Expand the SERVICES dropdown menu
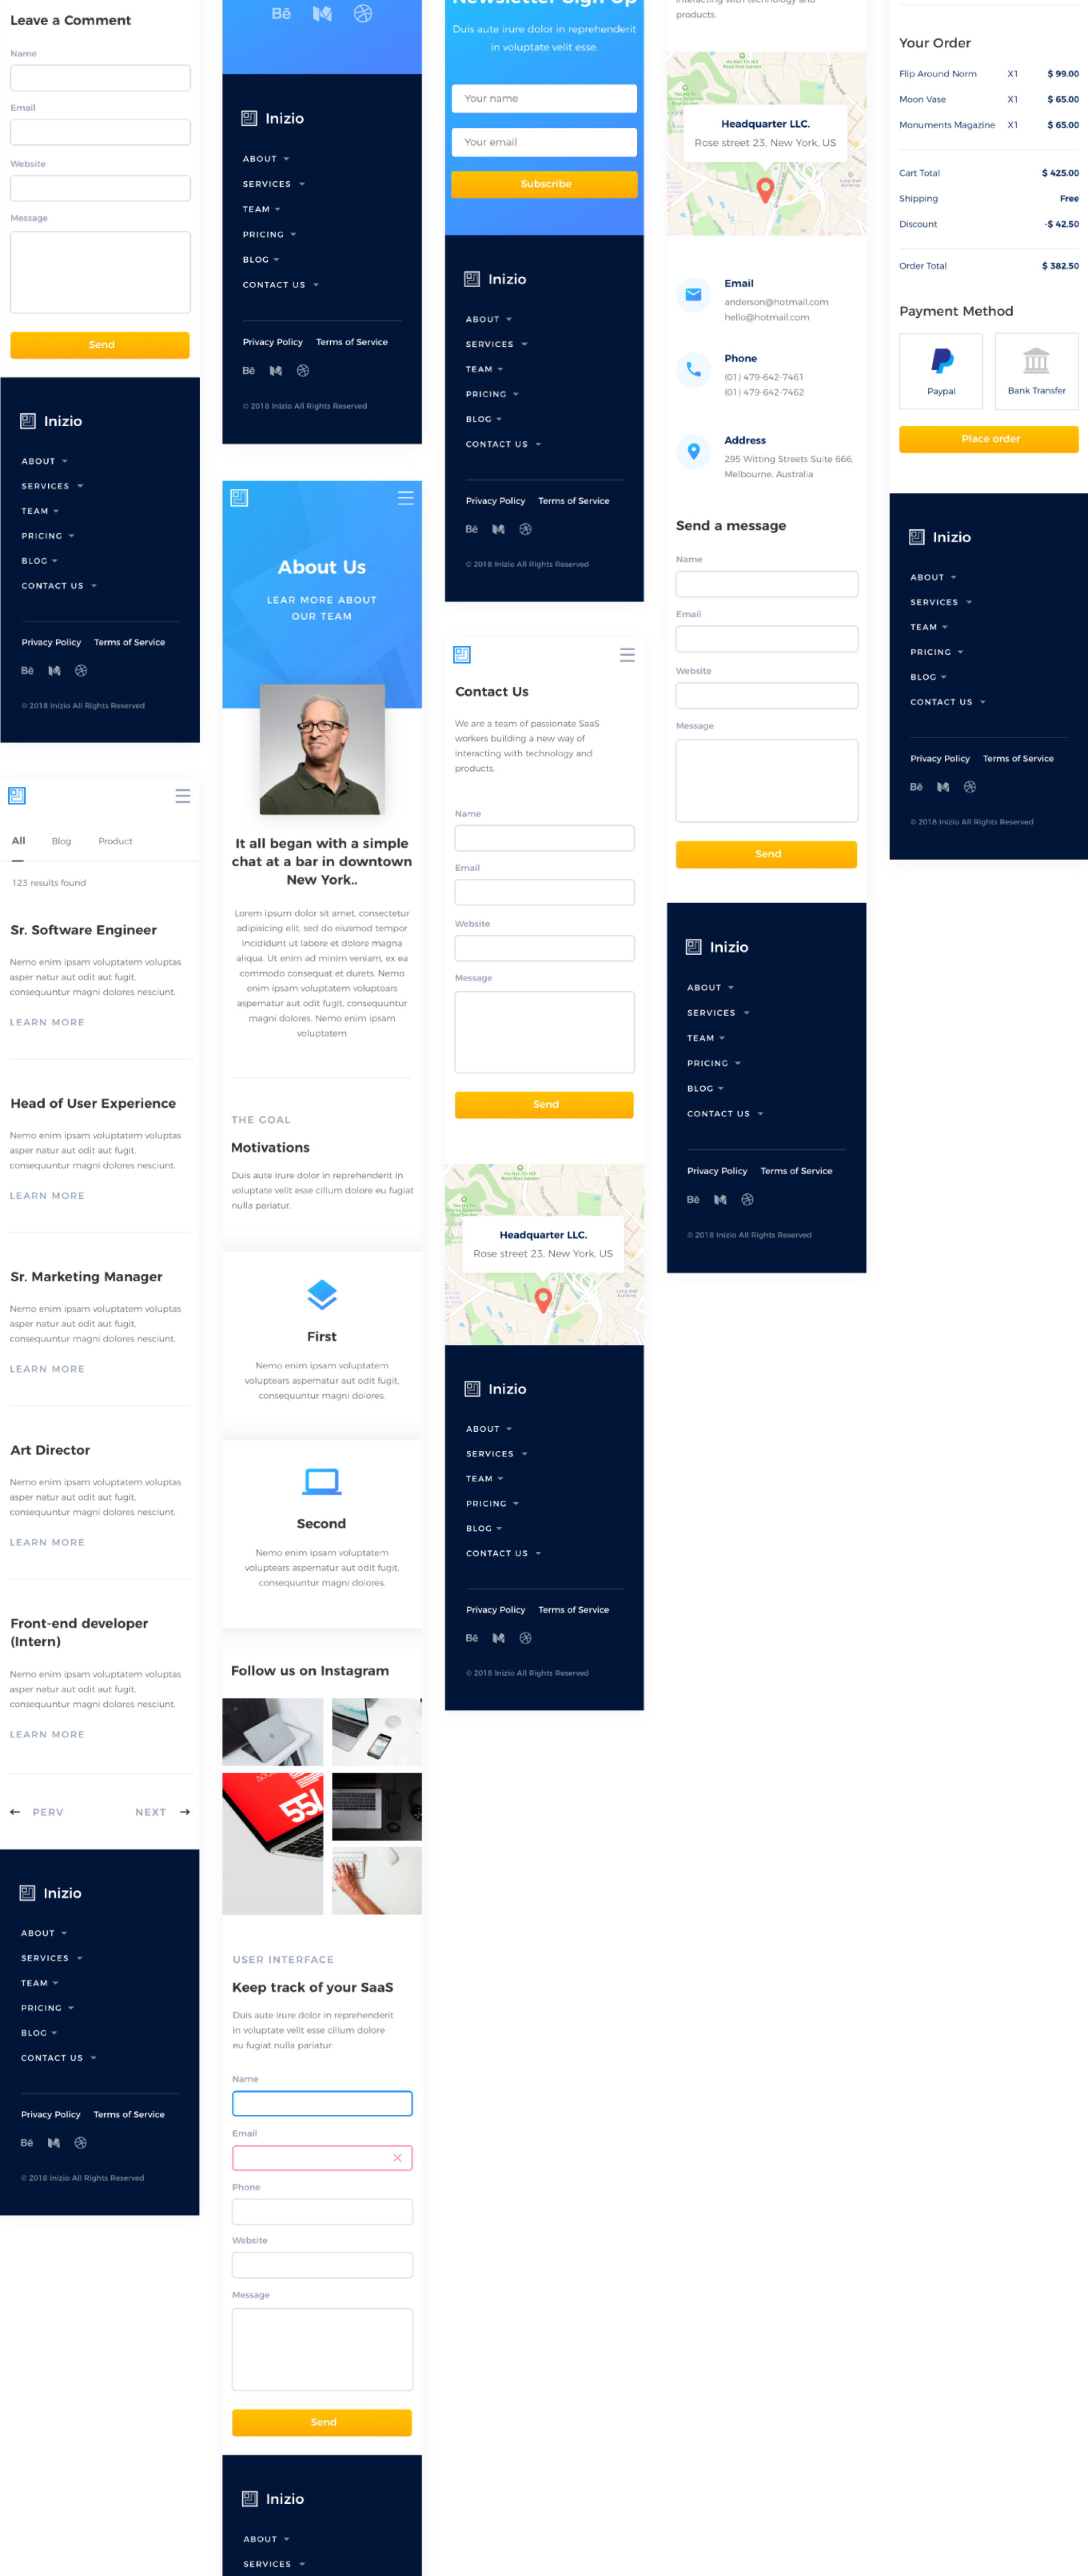 click(x=49, y=486)
